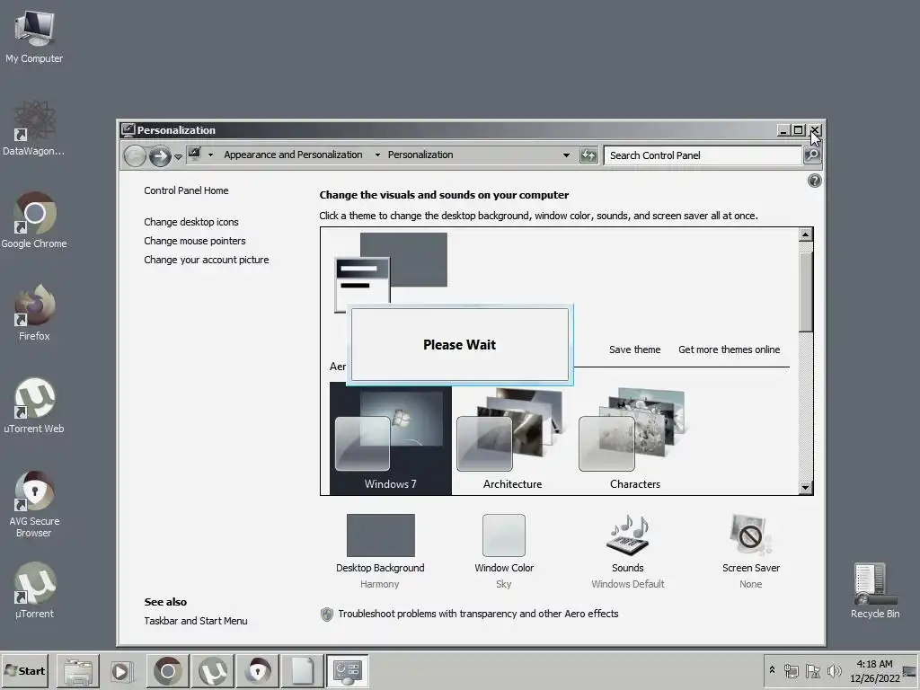Troubleshoot problems with transparency and Aero effects
This screenshot has height=690, width=920.
[x=478, y=614]
